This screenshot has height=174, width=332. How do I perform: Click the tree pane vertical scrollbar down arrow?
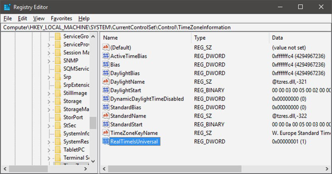point(93,161)
